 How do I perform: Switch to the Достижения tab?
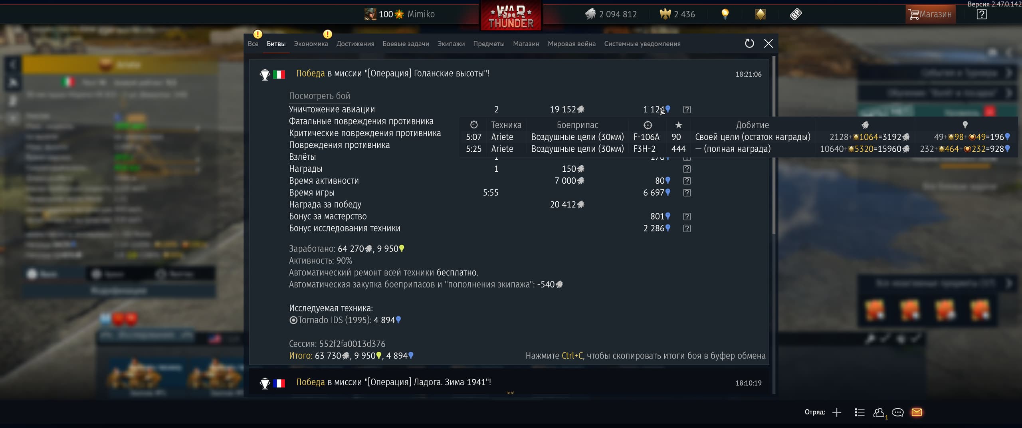tap(355, 44)
